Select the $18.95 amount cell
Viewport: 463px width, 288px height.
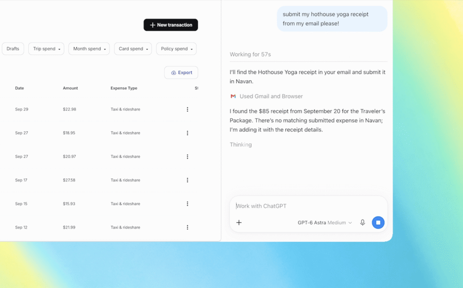69,133
